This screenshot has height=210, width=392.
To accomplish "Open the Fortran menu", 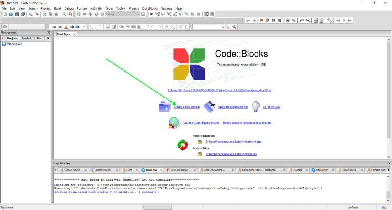I will pyautogui.click(x=82, y=8).
